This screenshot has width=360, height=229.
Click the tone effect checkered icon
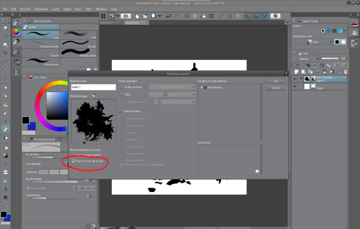coord(334,31)
